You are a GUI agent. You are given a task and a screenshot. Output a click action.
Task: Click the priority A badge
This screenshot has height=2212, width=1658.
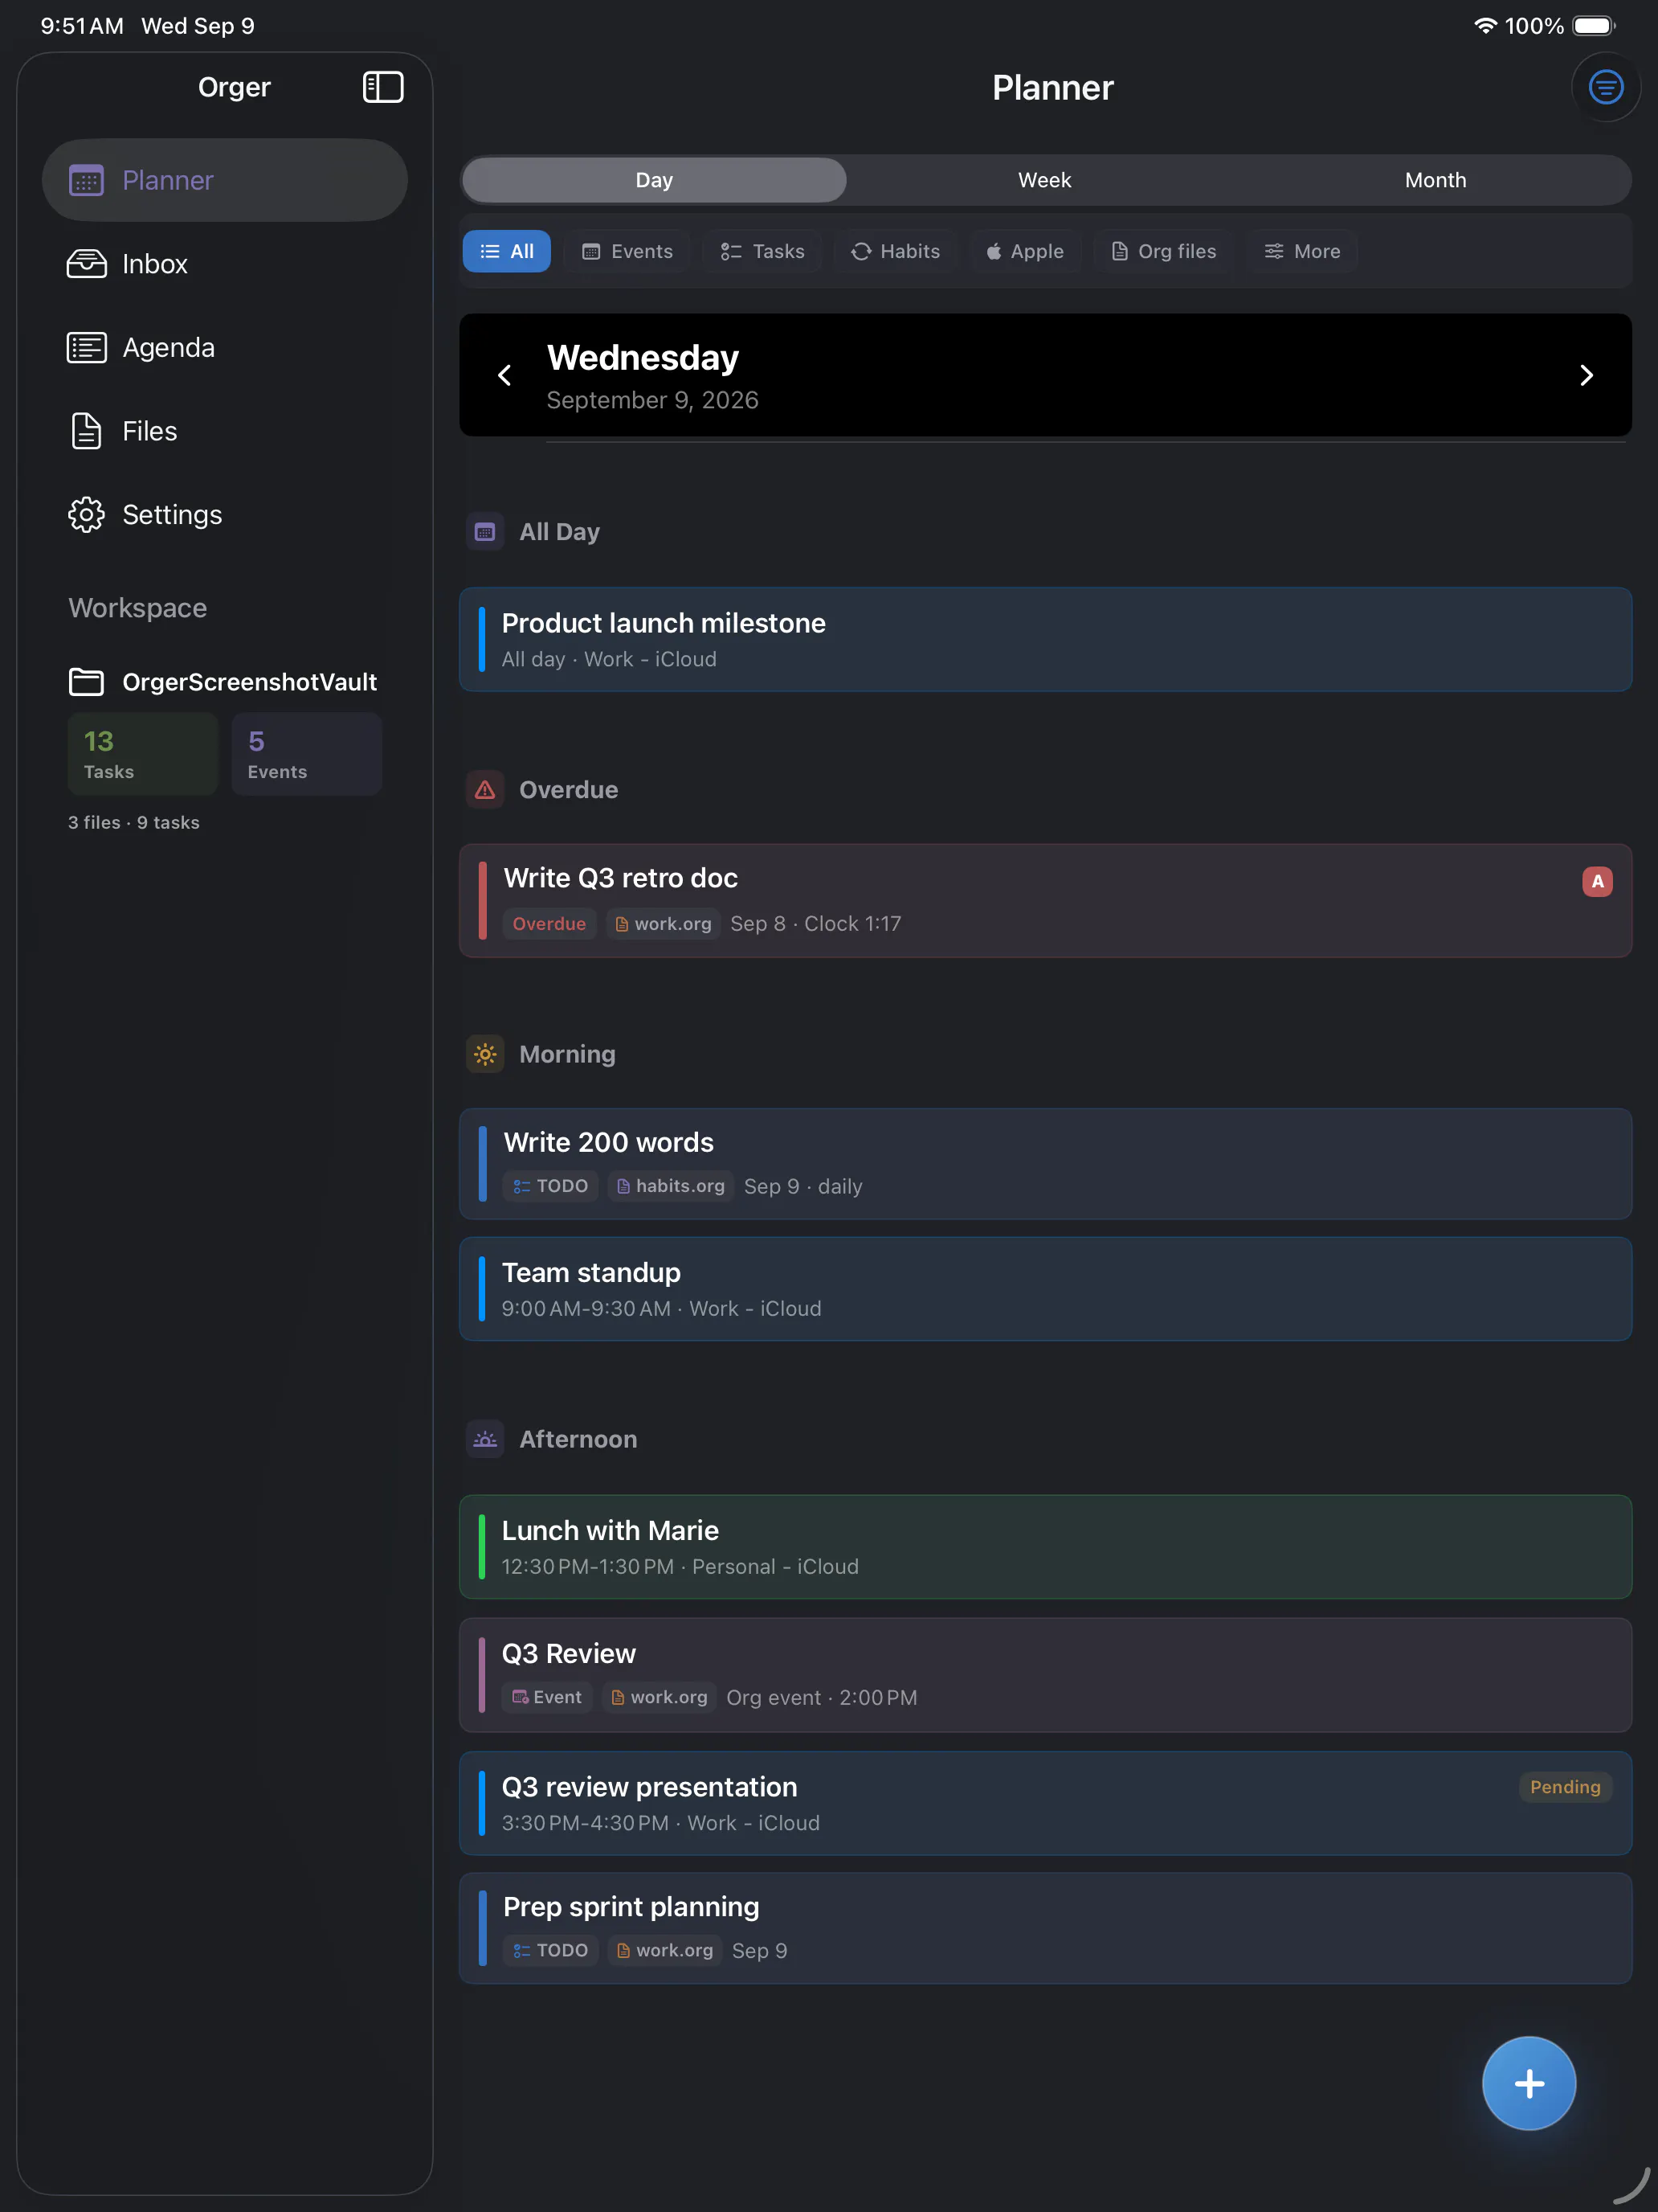[1597, 881]
